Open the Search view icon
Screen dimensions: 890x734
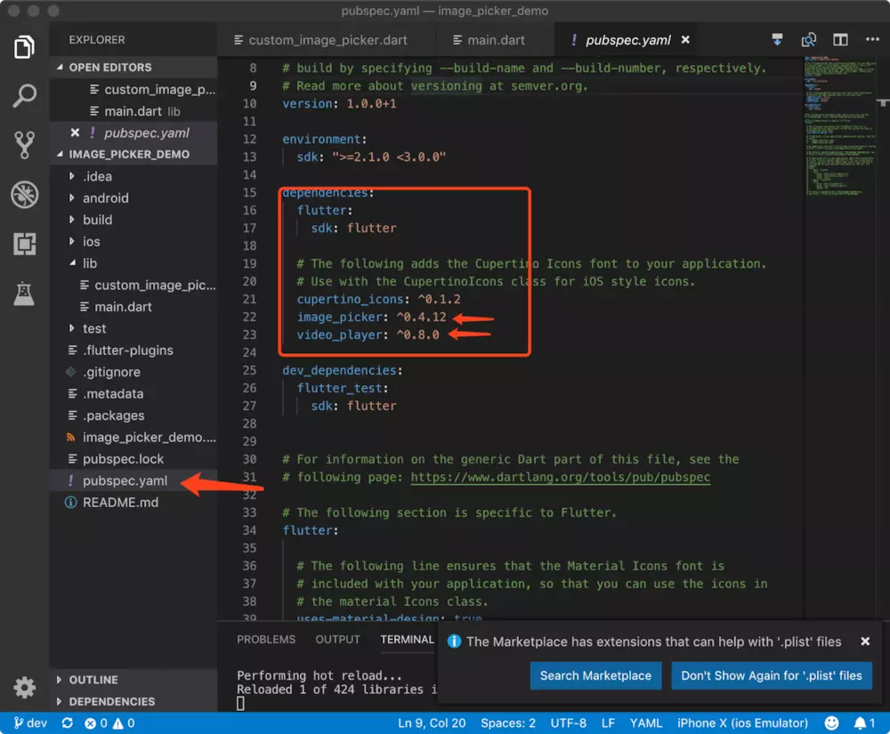(25, 96)
